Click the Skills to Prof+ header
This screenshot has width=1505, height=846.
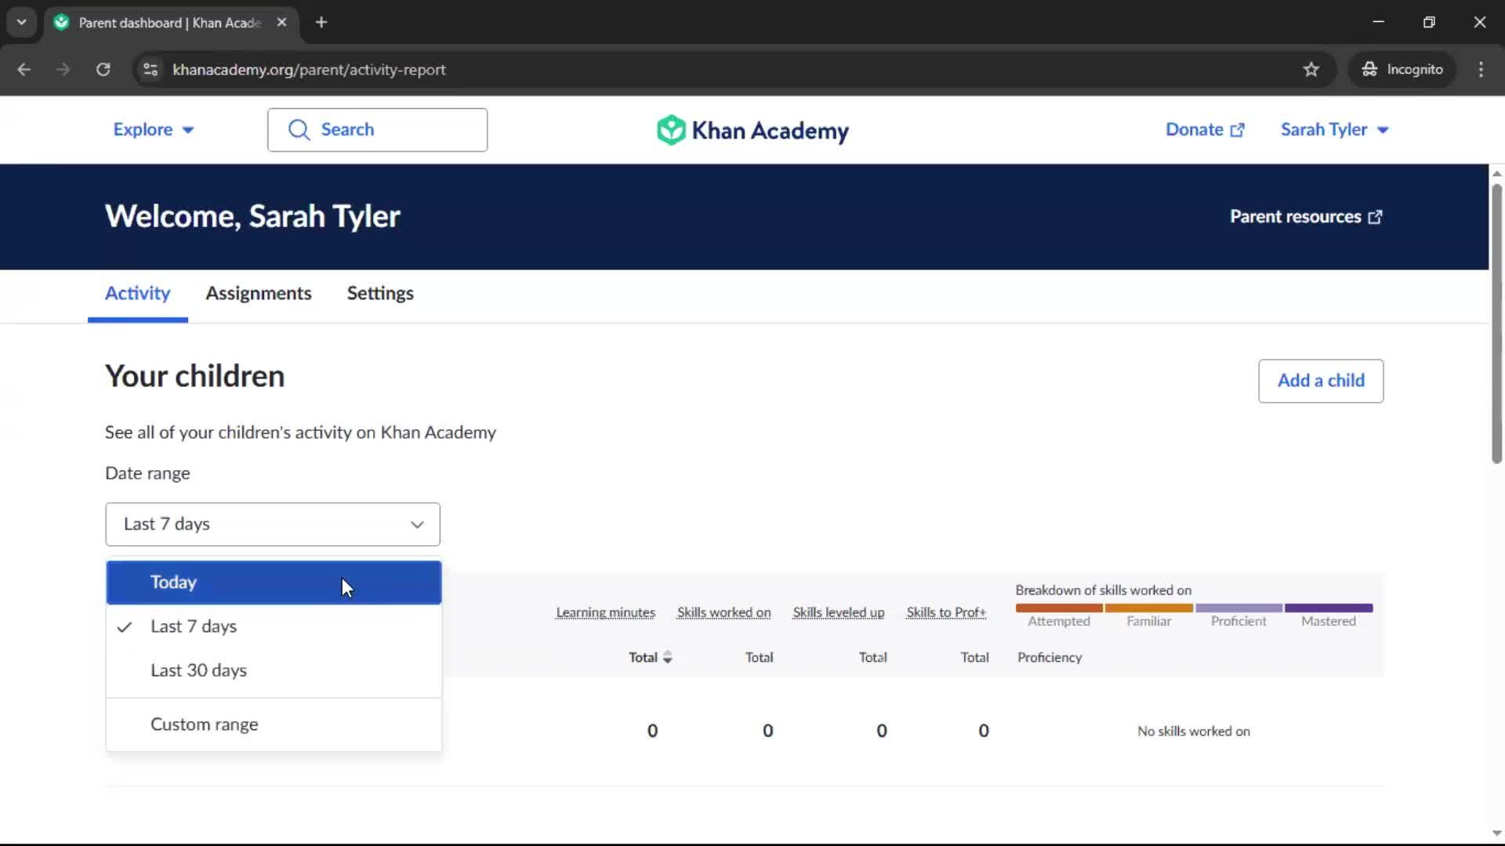click(x=946, y=613)
